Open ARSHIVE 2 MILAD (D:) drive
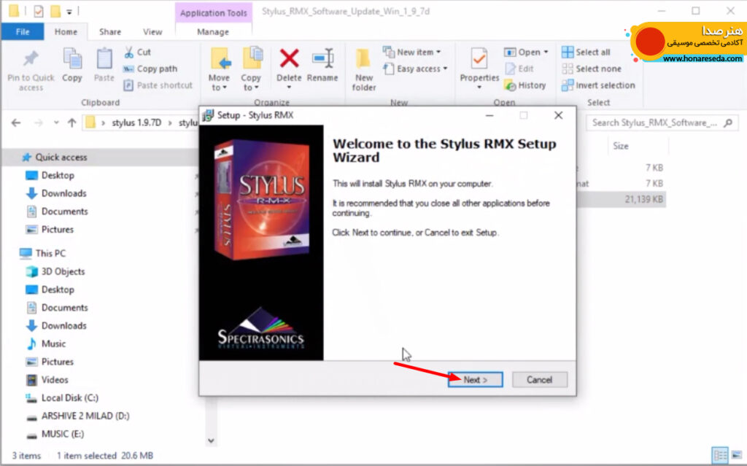This screenshot has width=747, height=466. pos(85,416)
